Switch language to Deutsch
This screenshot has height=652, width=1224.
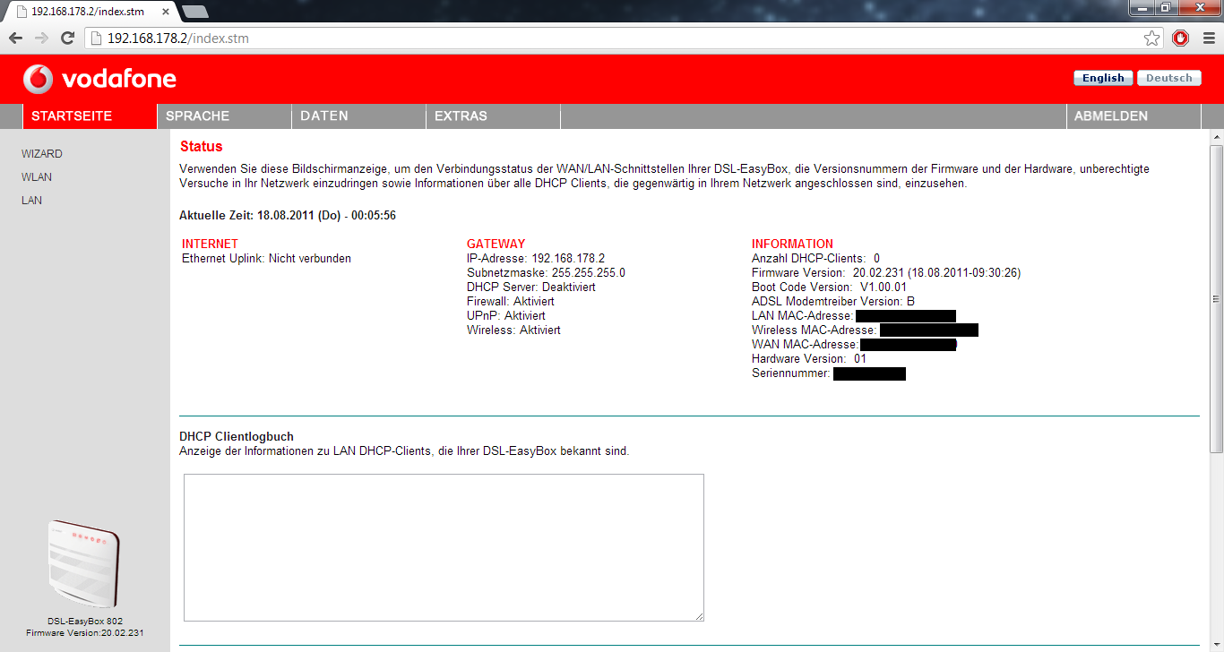coord(1168,78)
